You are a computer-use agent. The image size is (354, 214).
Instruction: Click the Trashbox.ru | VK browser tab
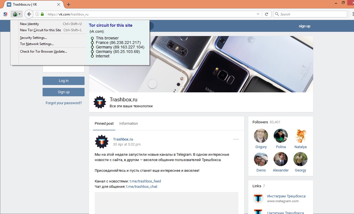(x=34, y=5)
